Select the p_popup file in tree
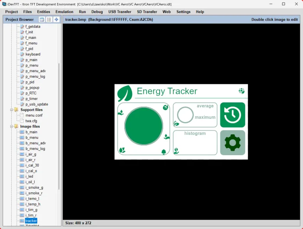The image size is (303, 229). click(32, 88)
